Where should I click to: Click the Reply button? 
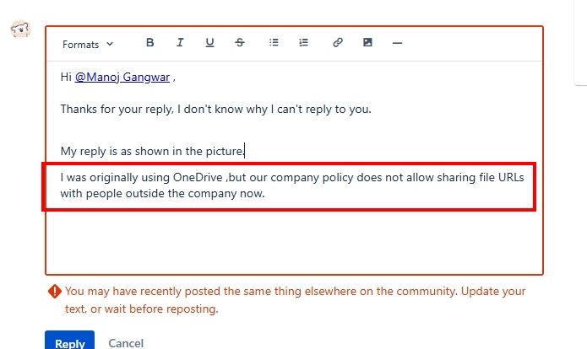click(x=69, y=341)
